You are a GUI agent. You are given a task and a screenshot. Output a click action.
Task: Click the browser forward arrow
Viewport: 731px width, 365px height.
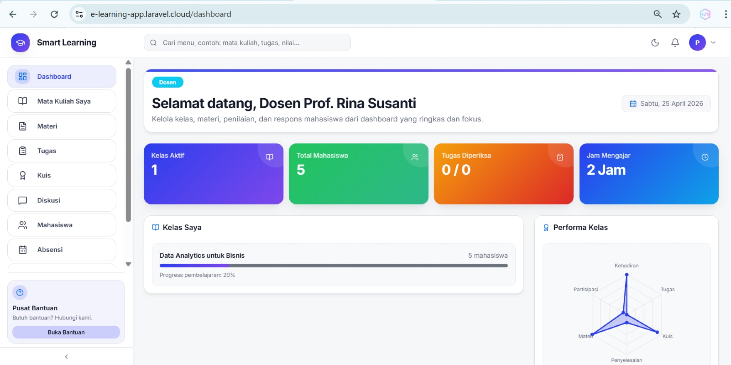pos(33,14)
